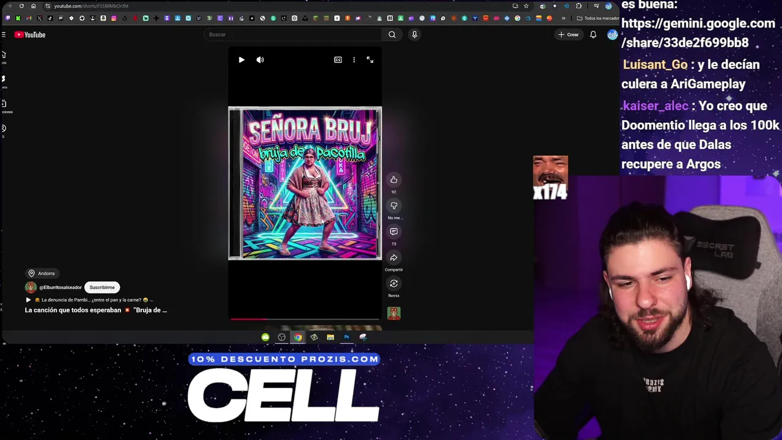782x440 pixels.
Task: Go to YouTube home via logo
Action: [x=30, y=35]
